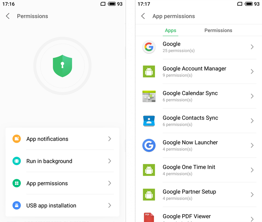This screenshot has width=262, height=222.
Task: Expand USB app installation chevron
Action: (109, 206)
